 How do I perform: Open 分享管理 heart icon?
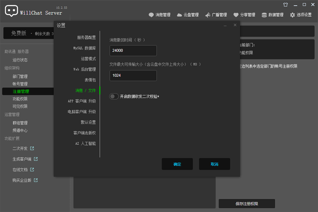236,15
